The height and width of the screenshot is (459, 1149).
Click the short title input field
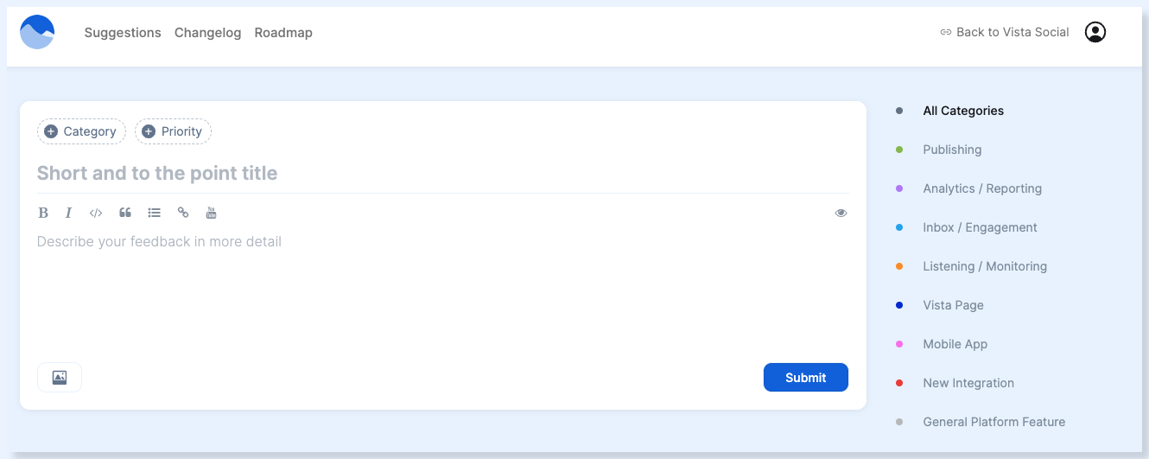point(442,173)
